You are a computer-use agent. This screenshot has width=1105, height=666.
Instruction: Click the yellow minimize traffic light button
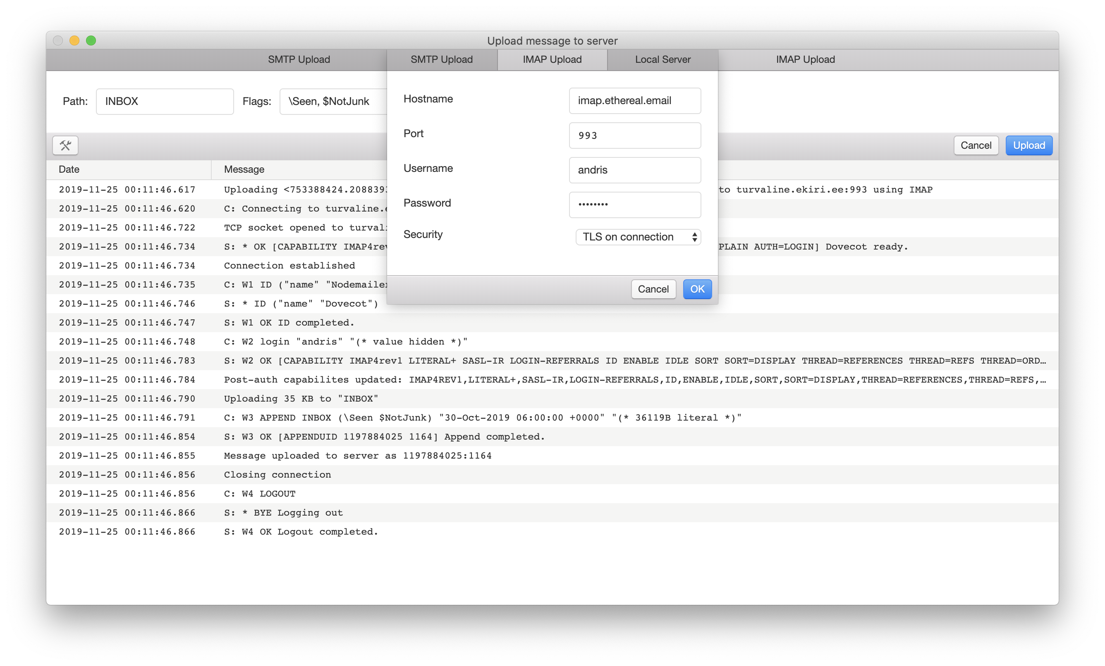74,40
